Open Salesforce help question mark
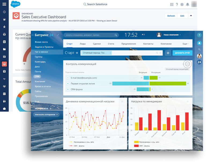The image size is (207, 163). [177, 5]
